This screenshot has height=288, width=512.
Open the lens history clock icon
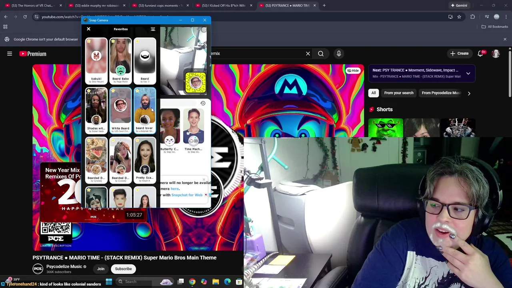[x=203, y=103]
